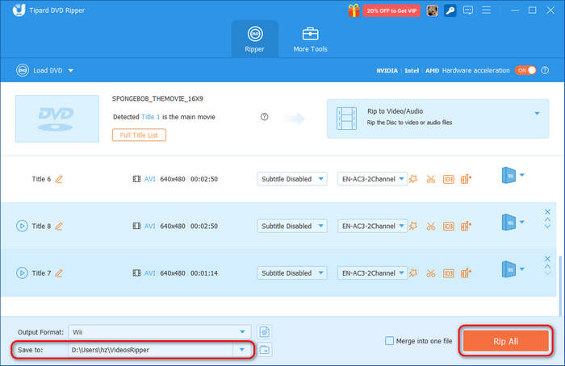Viewport: 565px width, 366px height.
Task: Edit ID3 info for Title 6
Action: (449, 179)
